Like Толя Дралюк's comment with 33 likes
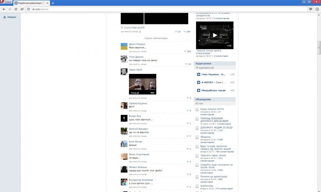321x192 pixels. (x=188, y=64)
